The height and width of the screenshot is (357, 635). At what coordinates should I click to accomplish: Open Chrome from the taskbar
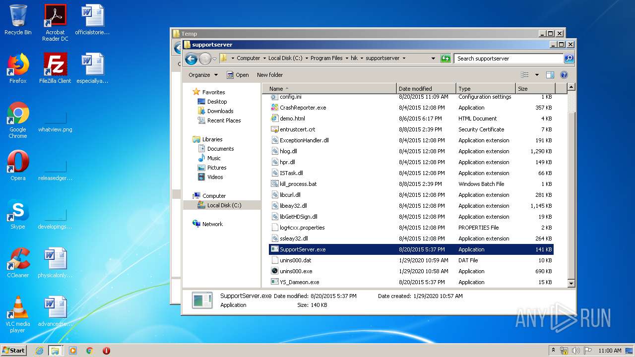point(90,351)
